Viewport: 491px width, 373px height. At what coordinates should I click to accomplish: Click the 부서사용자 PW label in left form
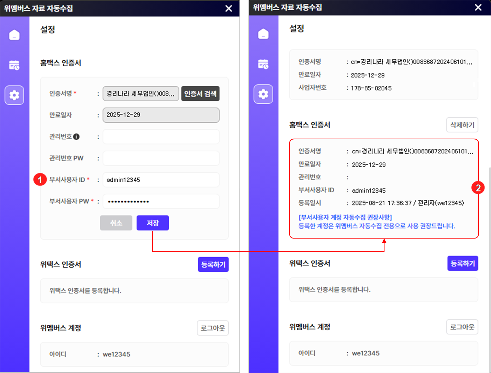[x=69, y=201]
